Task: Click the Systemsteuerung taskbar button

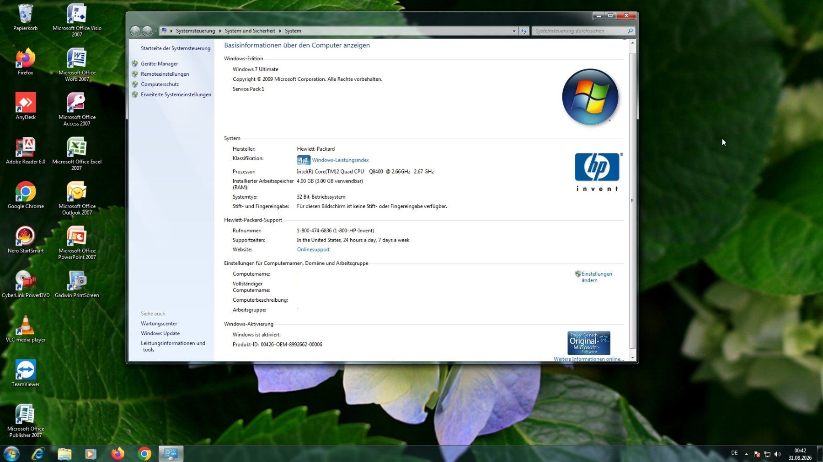Action: point(171,454)
